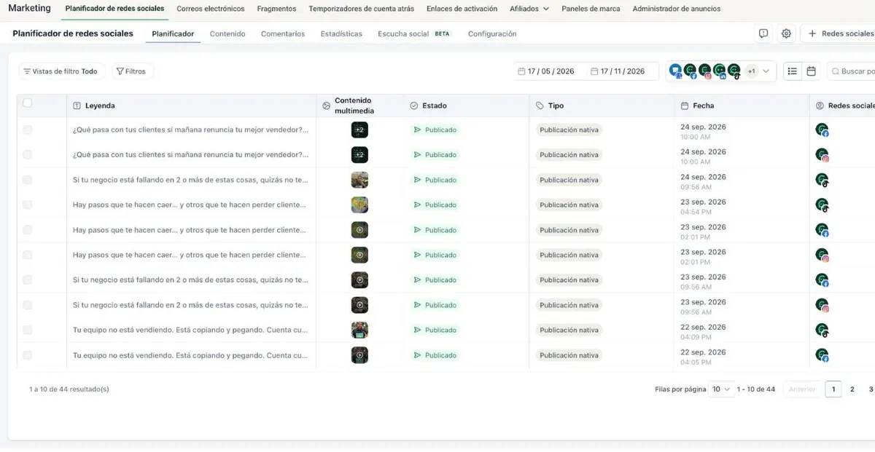875x452 pixels.
Task: Select page 1 in pagination
Action: pos(833,389)
